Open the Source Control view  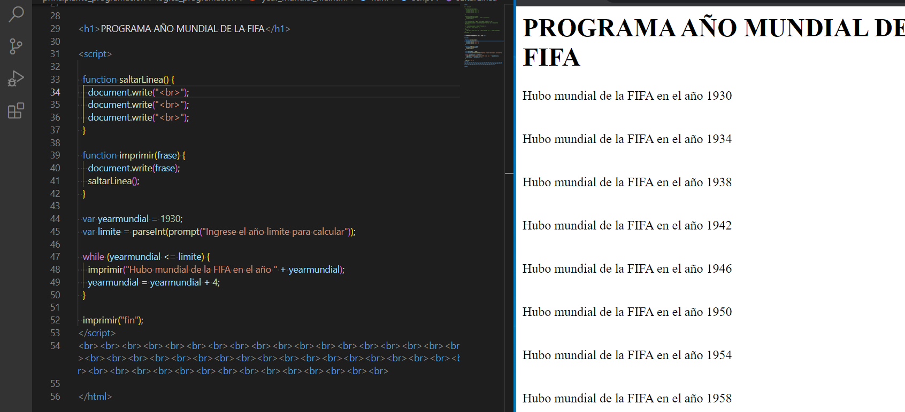pos(16,46)
